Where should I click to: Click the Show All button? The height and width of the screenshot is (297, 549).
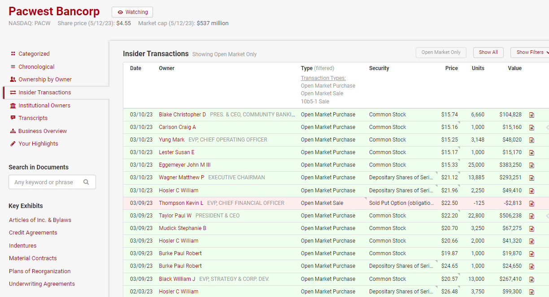pos(488,53)
